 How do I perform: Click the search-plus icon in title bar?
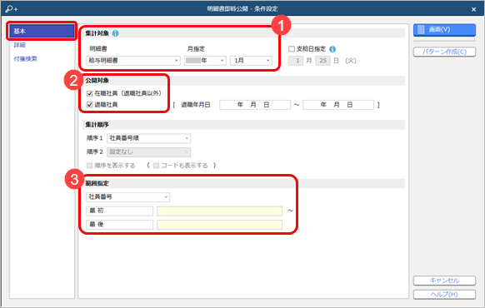pos(12,9)
